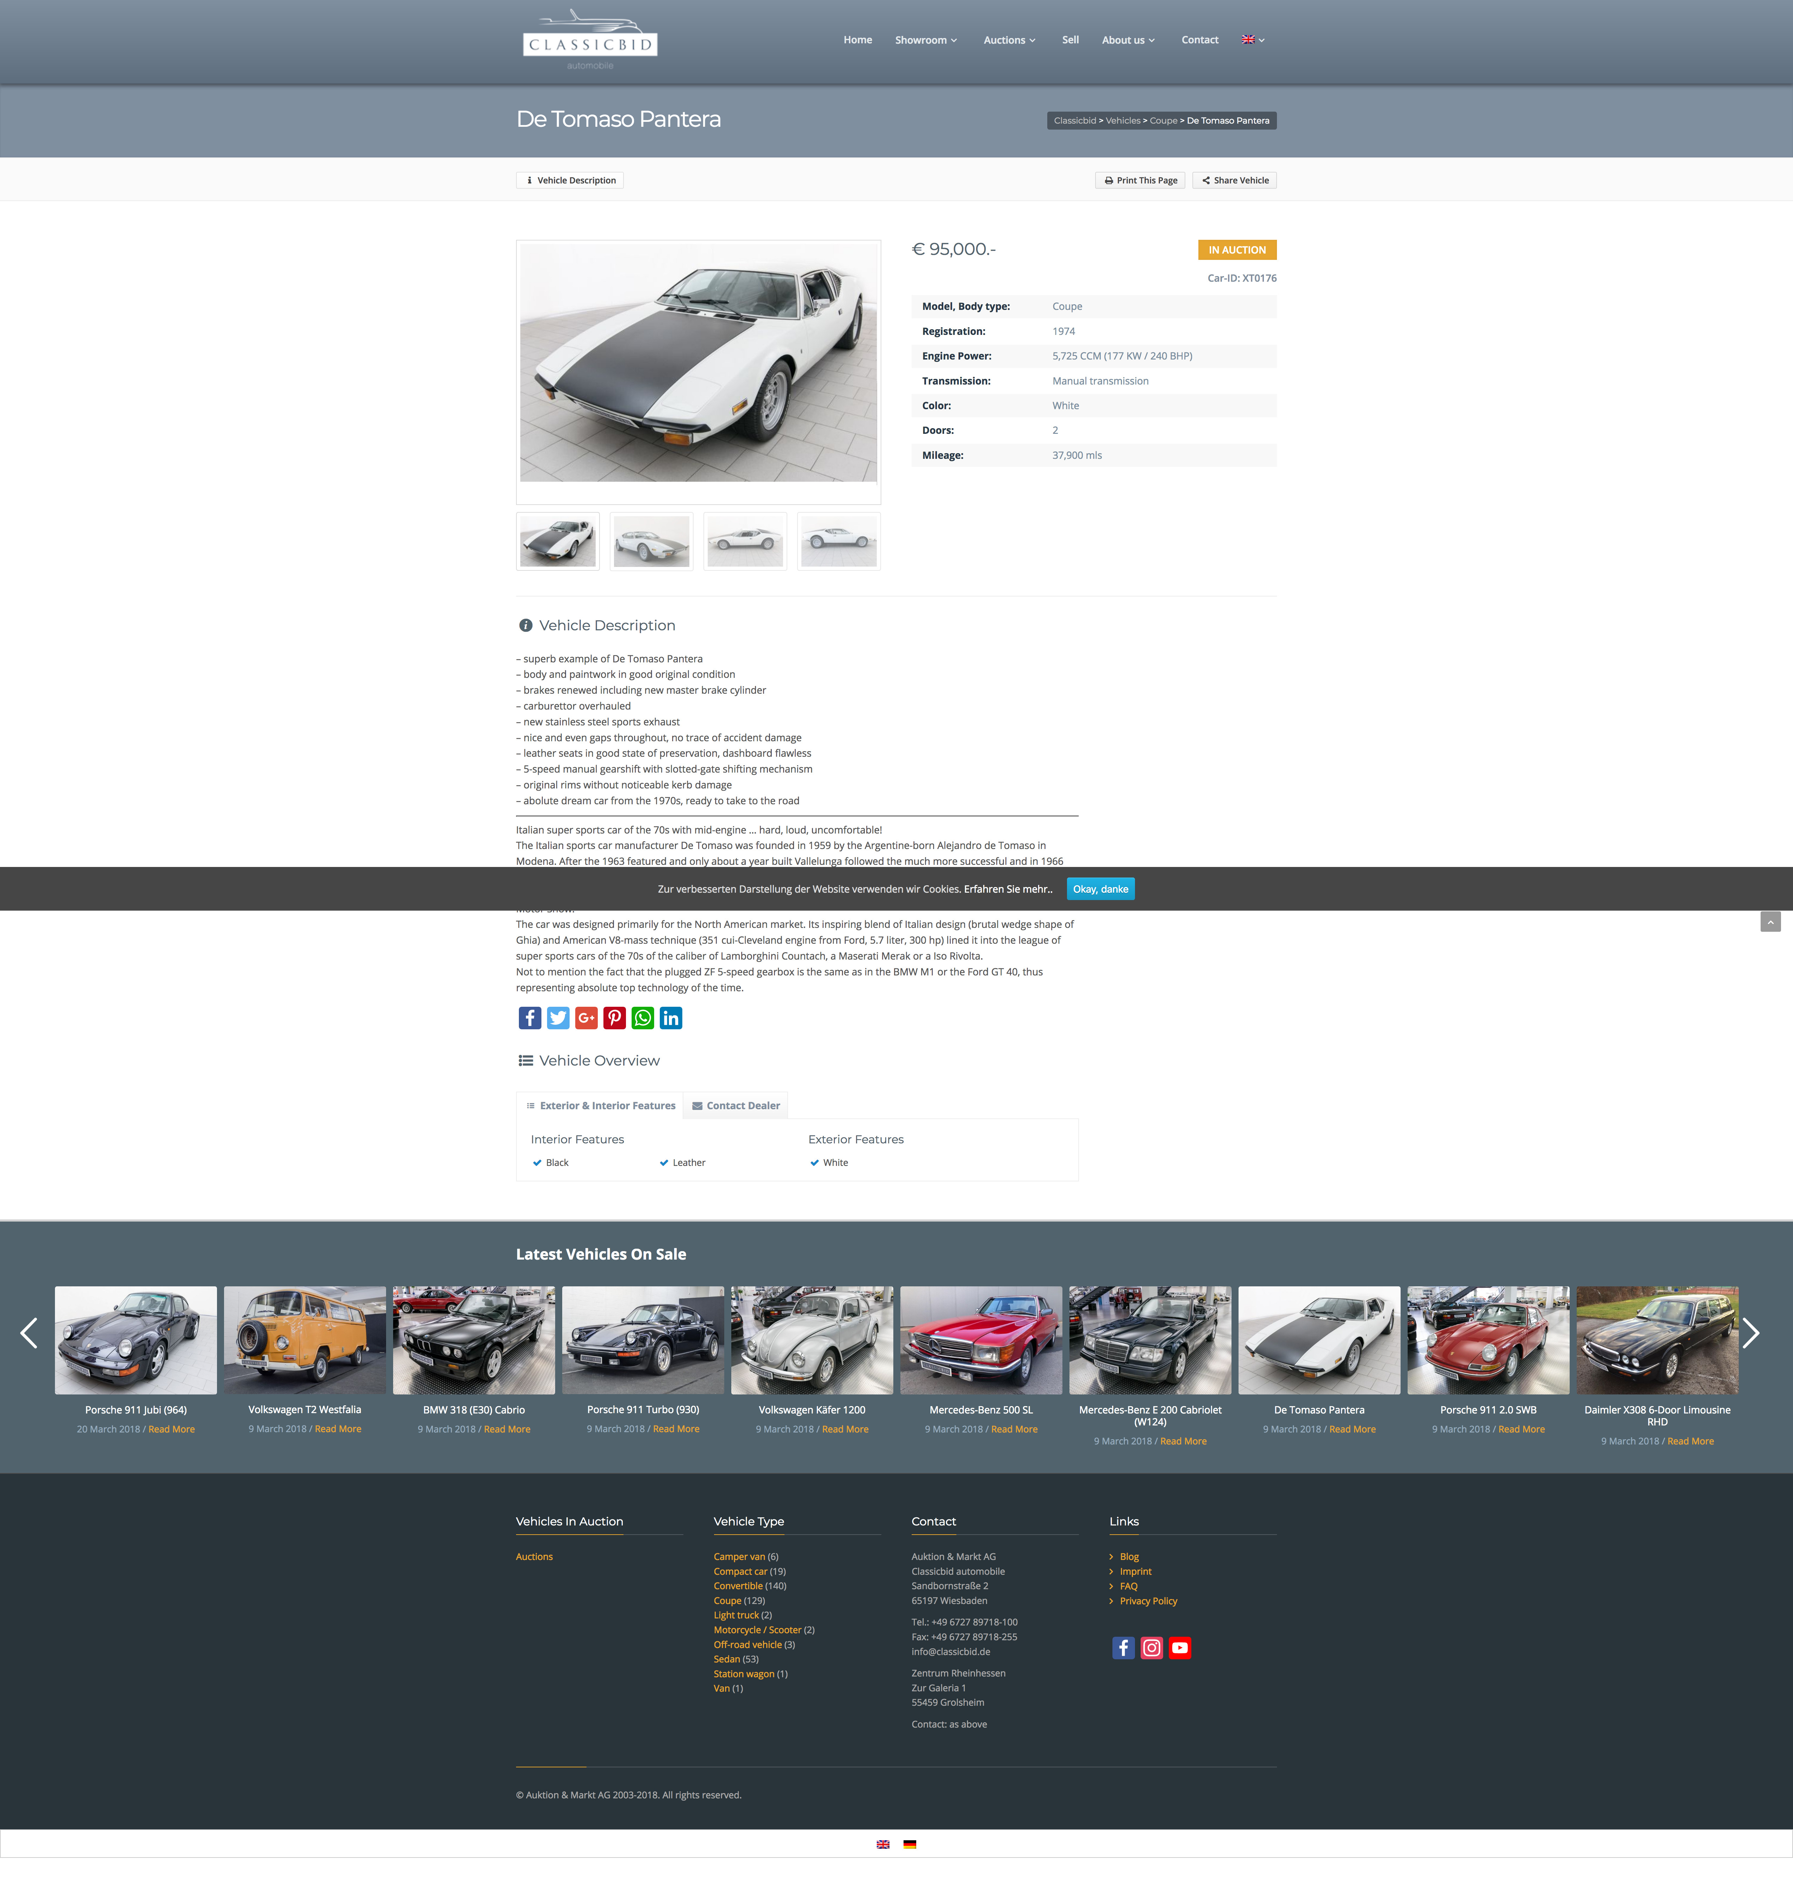Go to the Home page

[857, 40]
